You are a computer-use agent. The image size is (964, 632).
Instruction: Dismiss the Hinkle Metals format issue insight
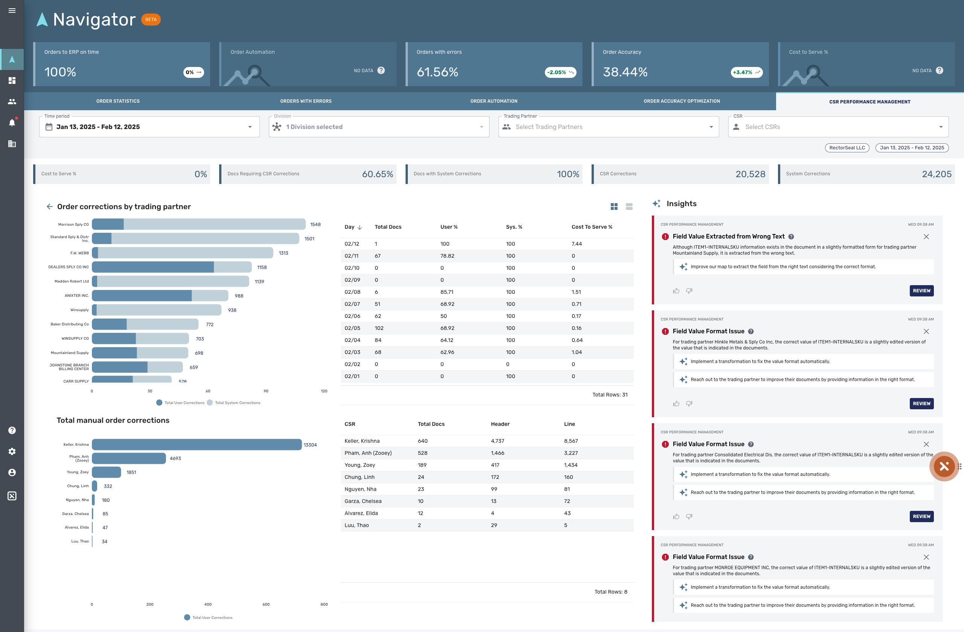pyautogui.click(x=926, y=331)
